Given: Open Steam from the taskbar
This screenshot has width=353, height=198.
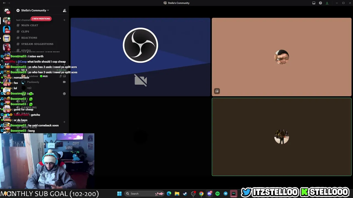Looking at the screenshot, I should [185, 194].
